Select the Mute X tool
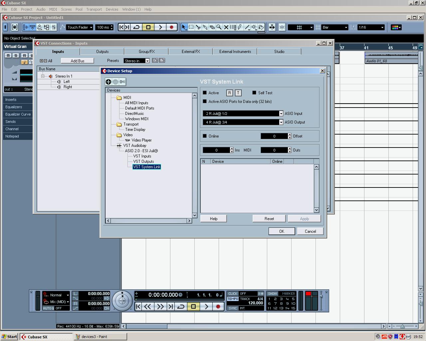The image size is (426, 341). coord(226,27)
